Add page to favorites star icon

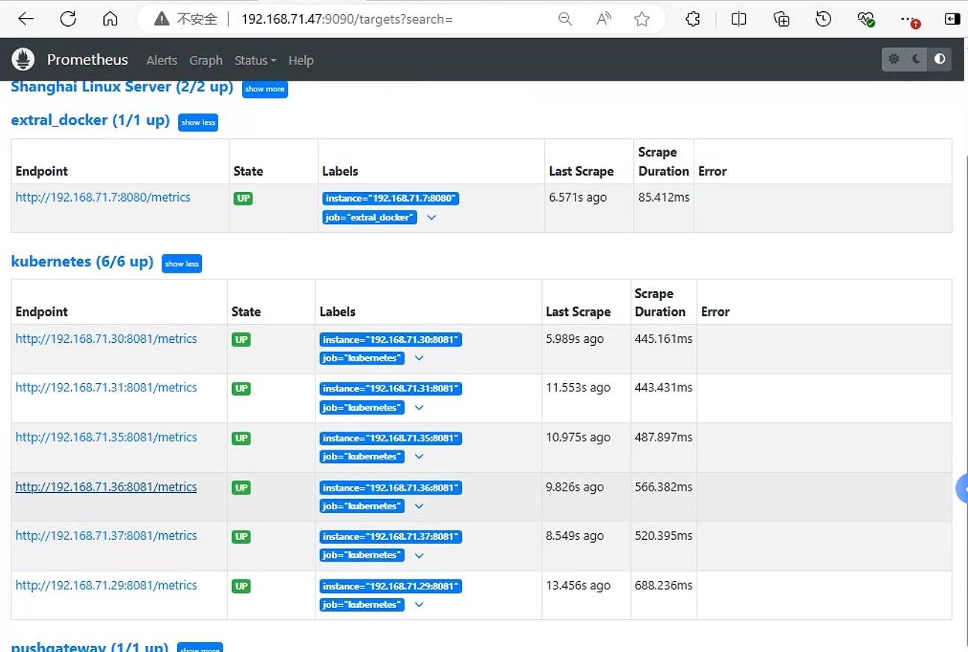coord(641,19)
